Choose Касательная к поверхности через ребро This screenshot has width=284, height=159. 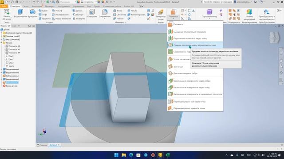point(195,81)
